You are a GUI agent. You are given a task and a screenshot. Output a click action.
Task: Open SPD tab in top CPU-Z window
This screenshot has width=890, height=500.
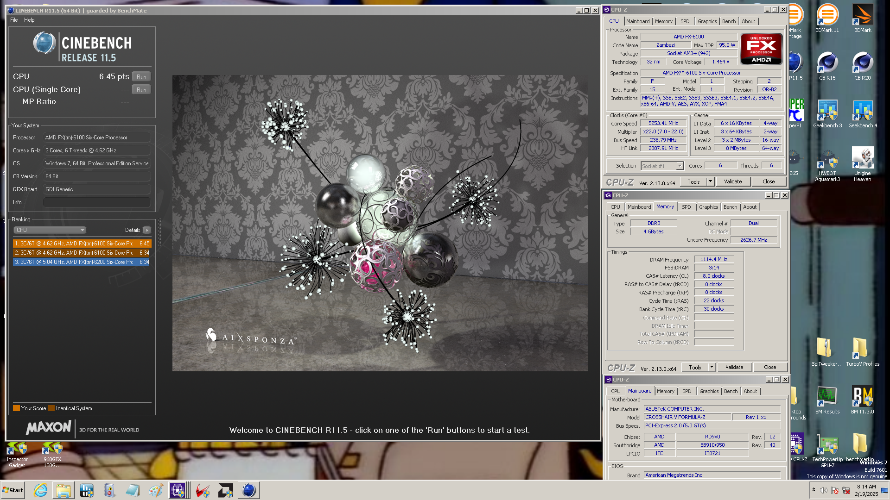685,21
